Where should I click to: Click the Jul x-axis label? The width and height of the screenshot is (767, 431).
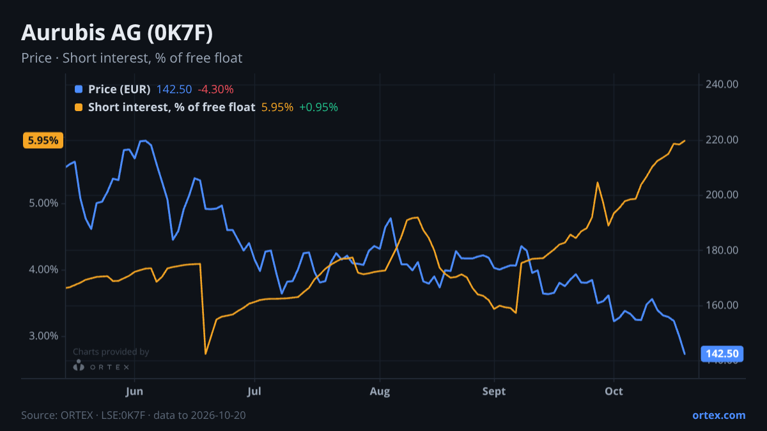[x=254, y=391]
